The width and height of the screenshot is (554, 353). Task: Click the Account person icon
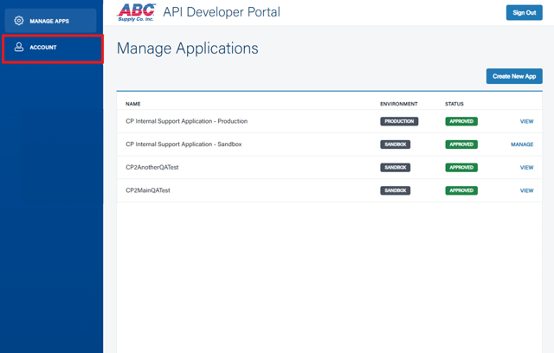tap(19, 48)
